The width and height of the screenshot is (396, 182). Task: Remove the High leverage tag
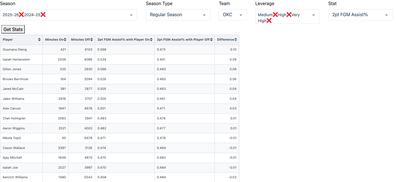pyautogui.click(x=289, y=15)
